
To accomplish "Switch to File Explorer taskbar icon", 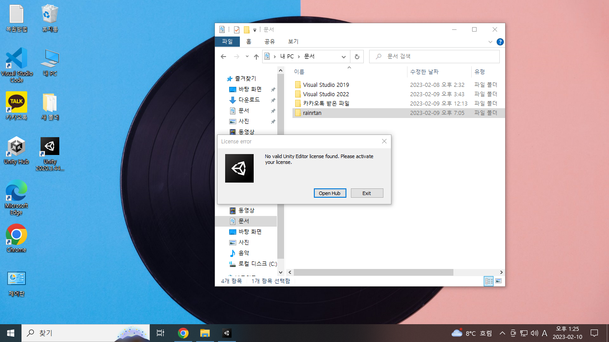I will pyautogui.click(x=205, y=333).
